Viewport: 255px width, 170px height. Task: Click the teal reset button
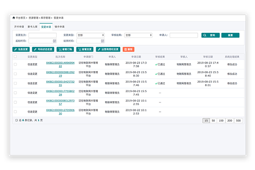click(230, 35)
